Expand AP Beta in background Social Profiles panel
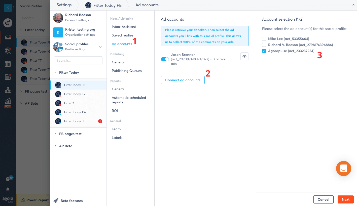357x206 pixels. coord(21,103)
